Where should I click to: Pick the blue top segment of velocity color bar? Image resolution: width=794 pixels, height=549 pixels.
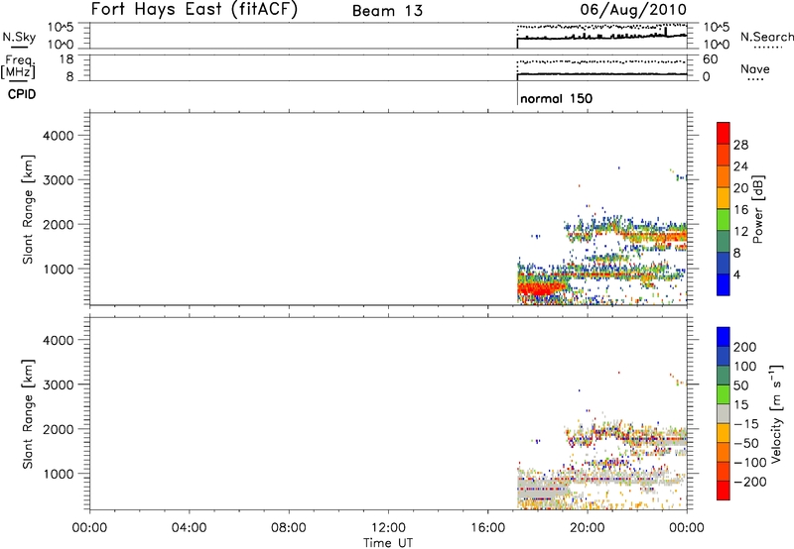(724, 337)
